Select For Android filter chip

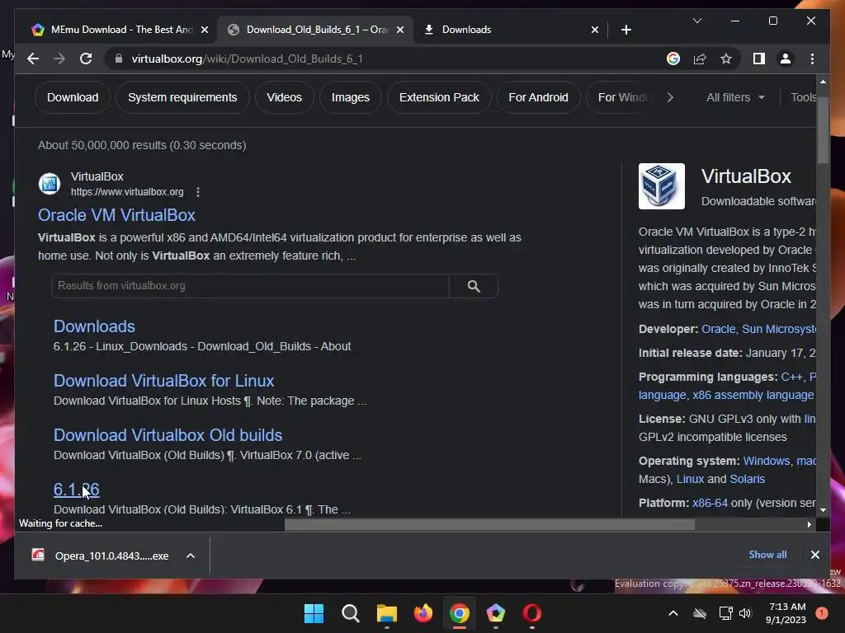click(538, 97)
